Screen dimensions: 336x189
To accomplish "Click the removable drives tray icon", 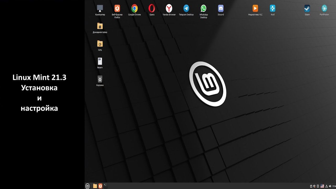I will tap(318, 186).
